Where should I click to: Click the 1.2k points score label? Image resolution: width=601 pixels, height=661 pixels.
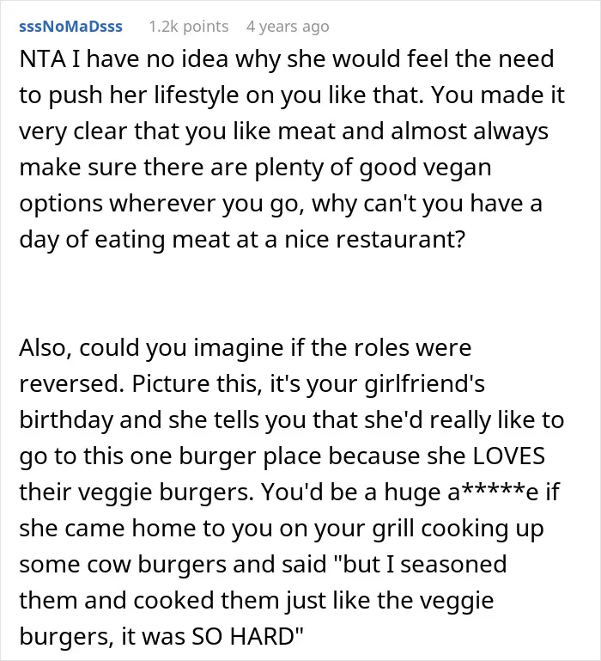coord(189,27)
